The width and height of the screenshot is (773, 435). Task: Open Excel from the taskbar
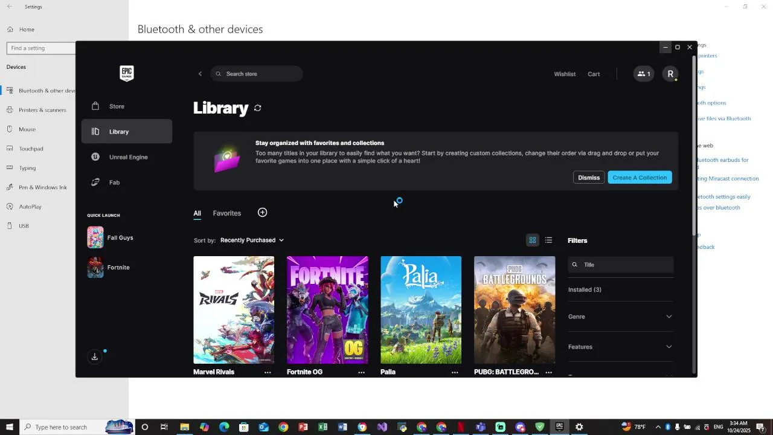323,427
